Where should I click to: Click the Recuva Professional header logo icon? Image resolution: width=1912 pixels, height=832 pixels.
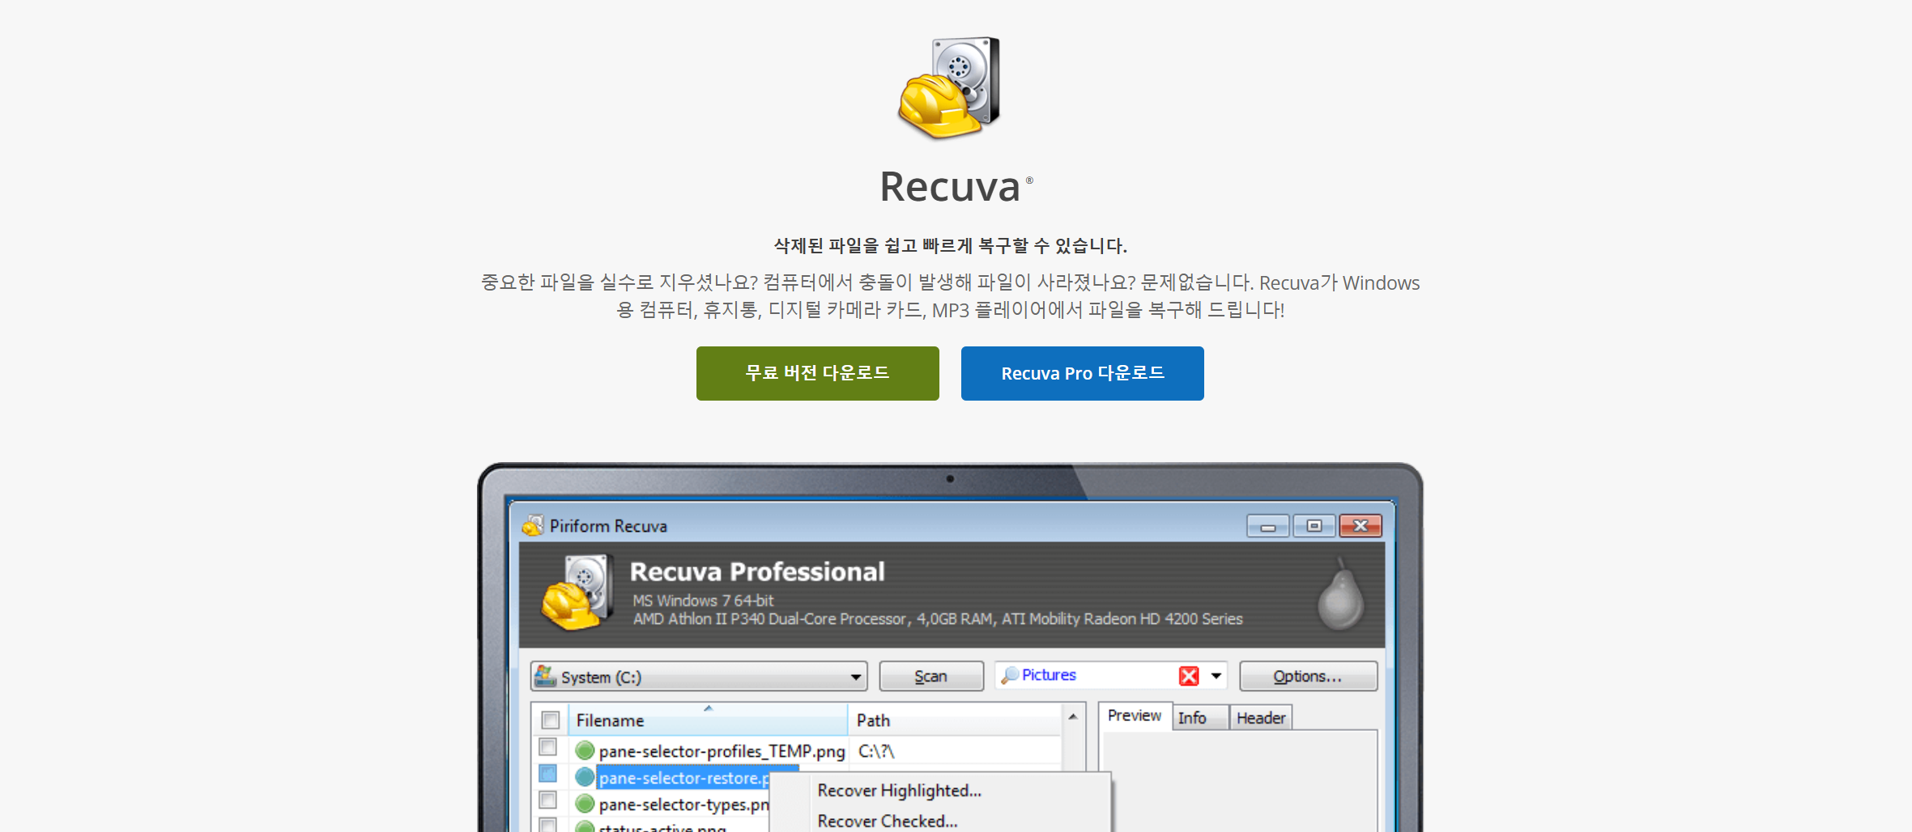point(577,593)
